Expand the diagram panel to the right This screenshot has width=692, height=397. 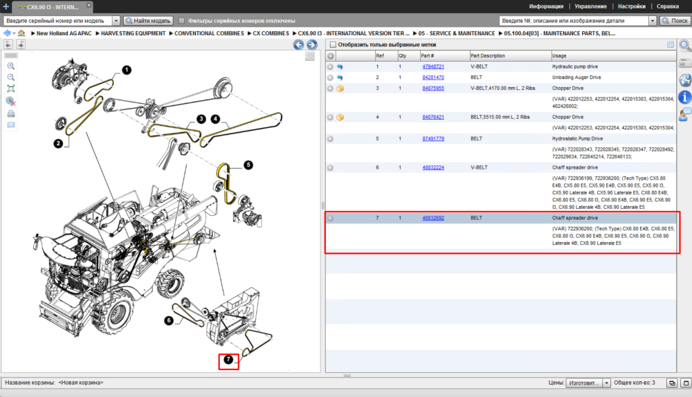(x=21, y=44)
